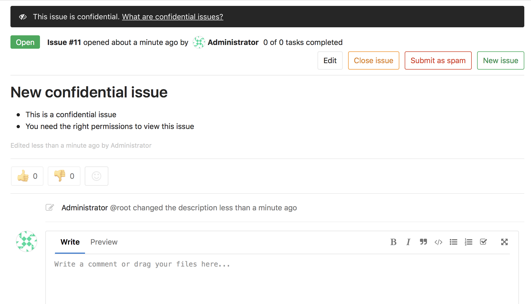Toggle fullscreen editor mode icon
This screenshot has width=531, height=304.
tap(504, 242)
